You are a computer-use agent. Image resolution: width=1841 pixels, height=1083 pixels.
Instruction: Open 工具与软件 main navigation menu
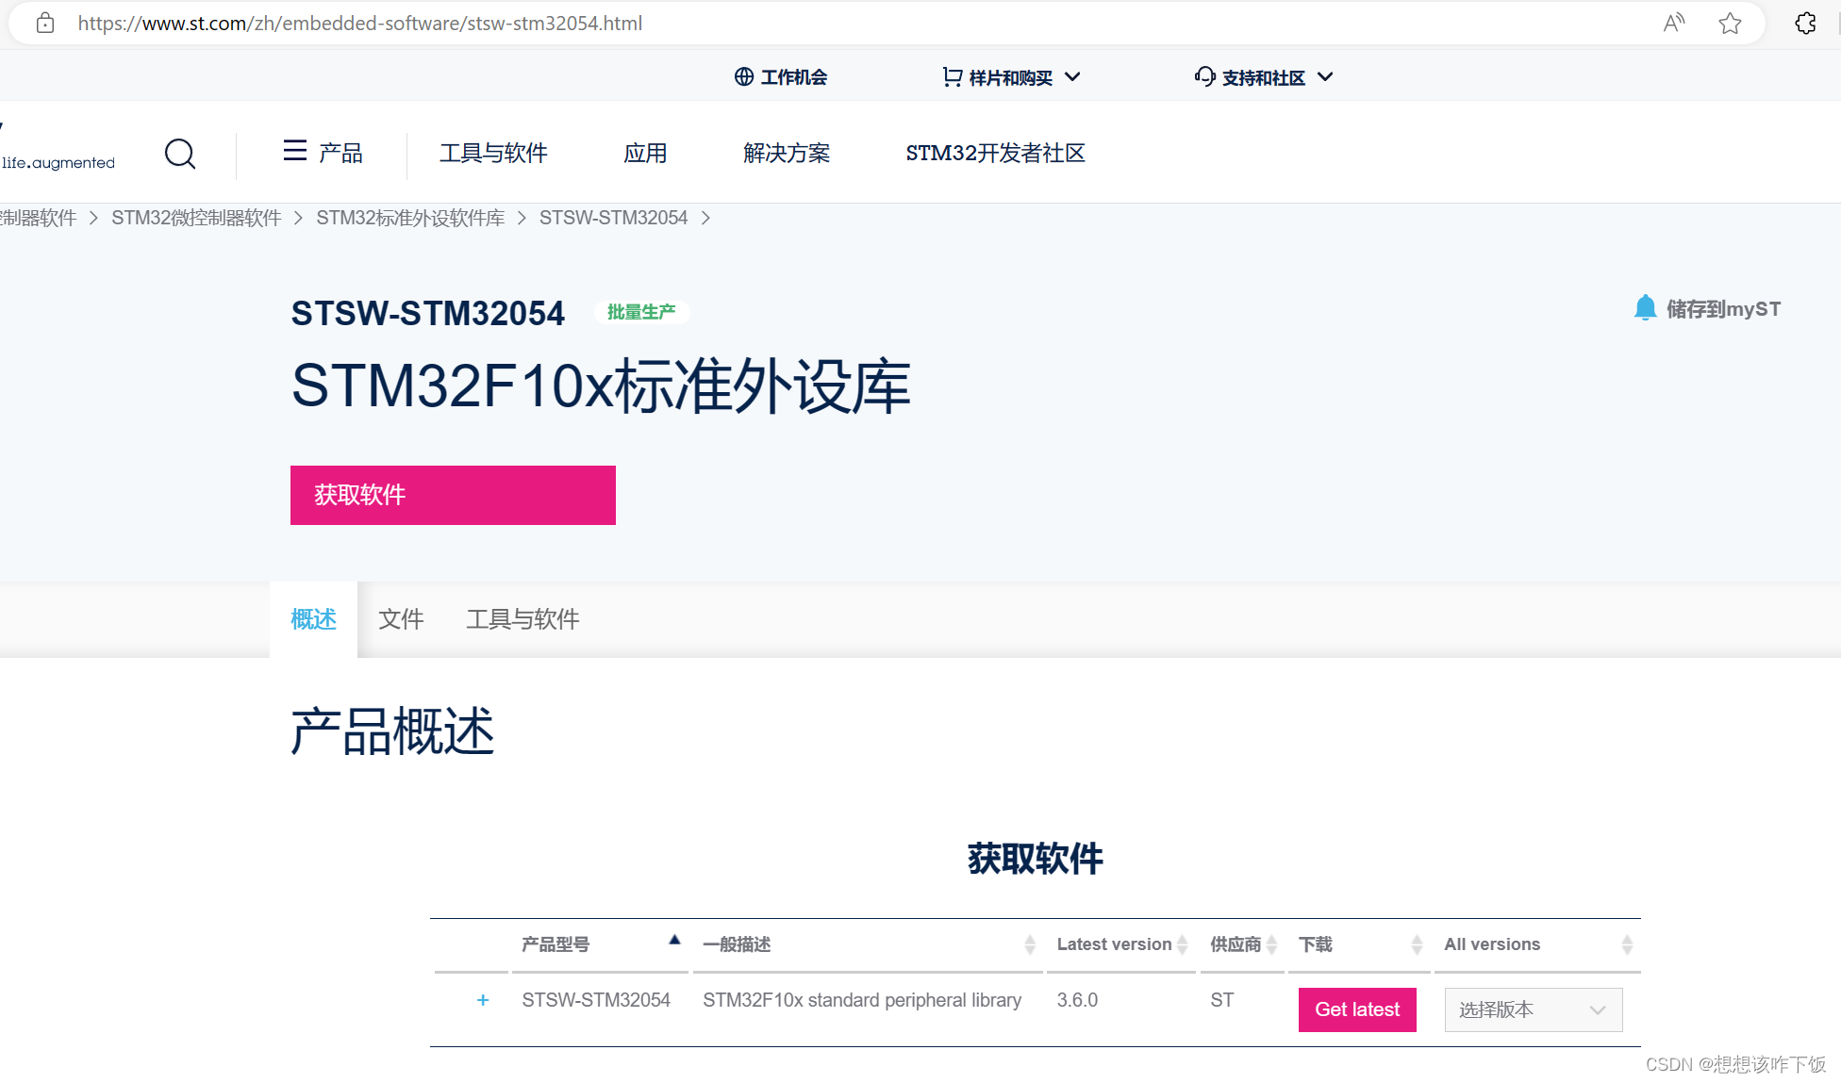(493, 153)
